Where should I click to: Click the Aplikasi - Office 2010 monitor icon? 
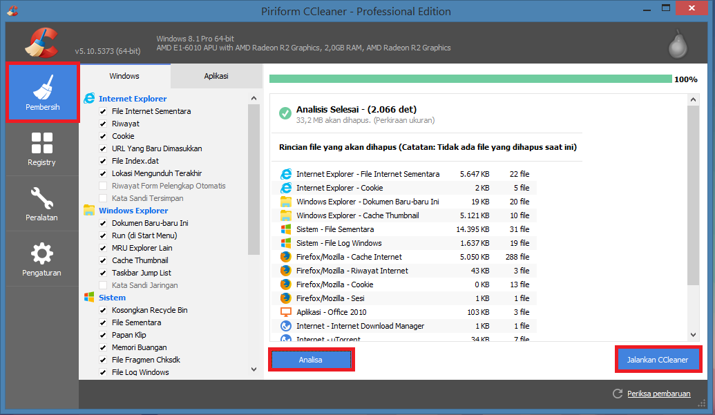tap(286, 312)
